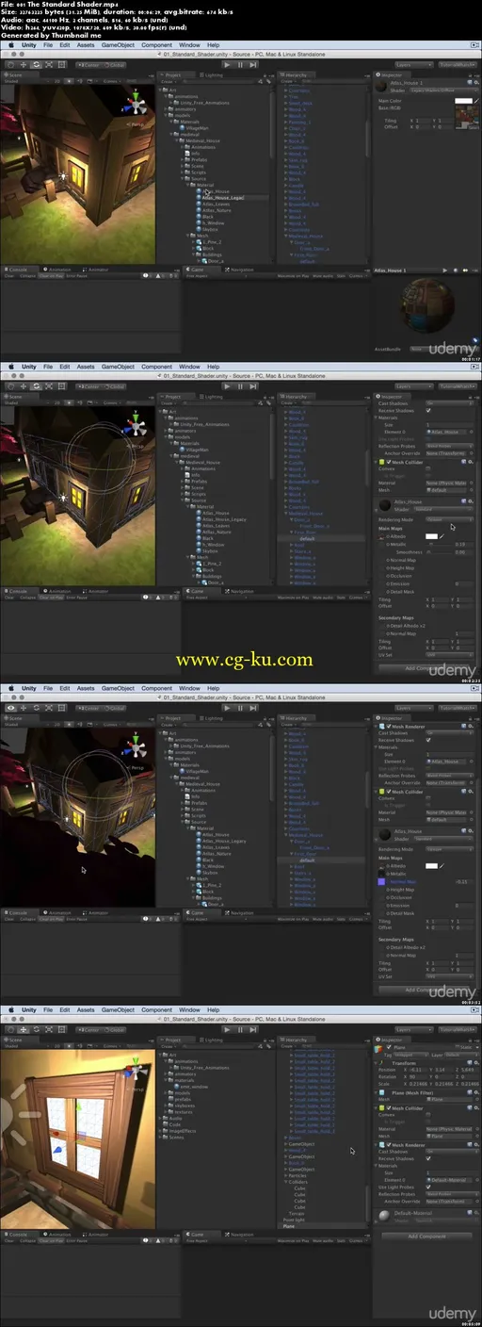Click Add Component in the bottom Inspector
The height and width of the screenshot is (1327, 482).
(426, 1236)
